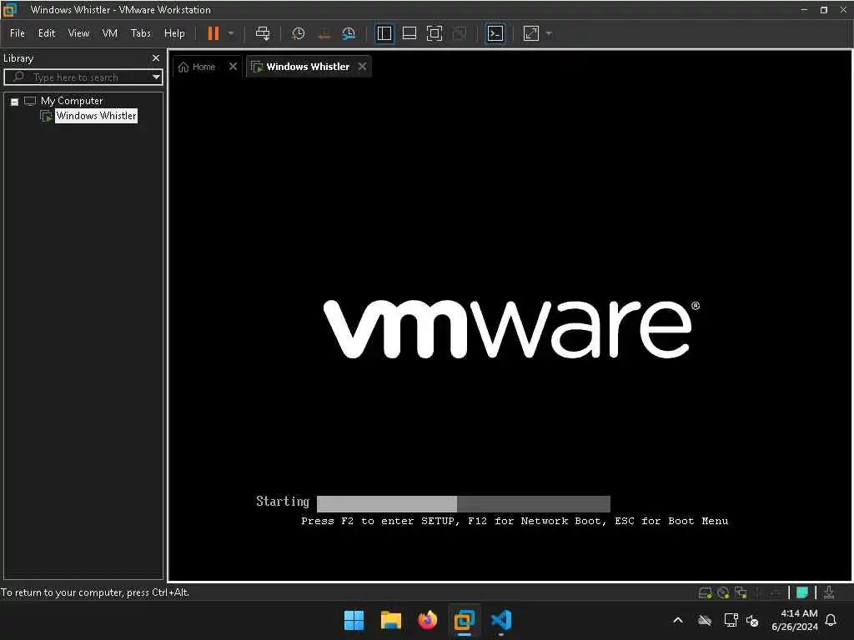Viewport: 854px width, 640px height.
Task: Open the snapshot manager
Action: click(349, 33)
